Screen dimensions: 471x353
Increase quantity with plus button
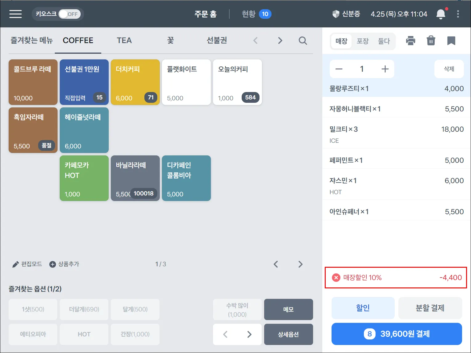point(385,69)
